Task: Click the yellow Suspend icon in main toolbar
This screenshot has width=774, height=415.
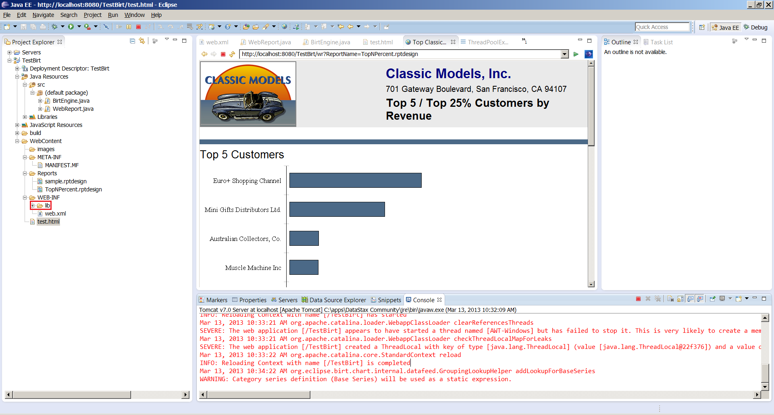Action: (x=129, y=27)
